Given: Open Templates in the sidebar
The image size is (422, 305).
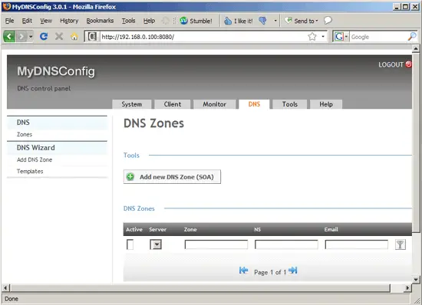Looking at the screenshot, I should [x=30, y=171].
